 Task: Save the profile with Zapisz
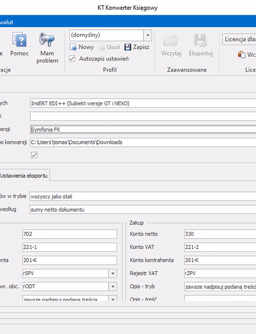click(x=137, y=47)
